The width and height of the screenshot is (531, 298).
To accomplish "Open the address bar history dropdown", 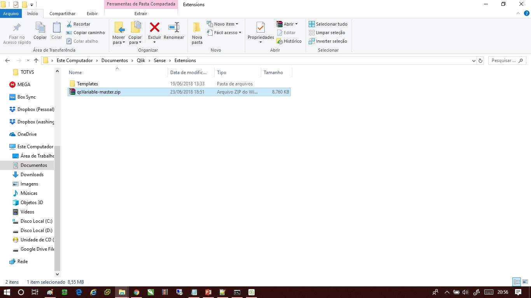I will (x=473, y=61).
